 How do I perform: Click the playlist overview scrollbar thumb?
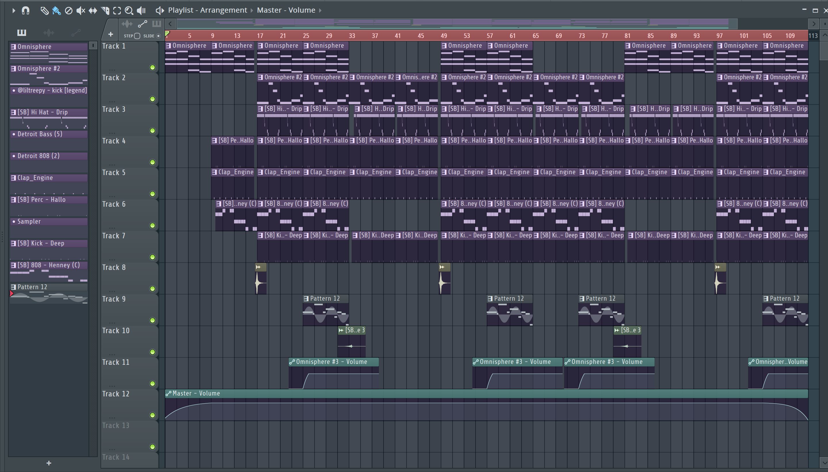pyautogui.click(x=457, y=24)
